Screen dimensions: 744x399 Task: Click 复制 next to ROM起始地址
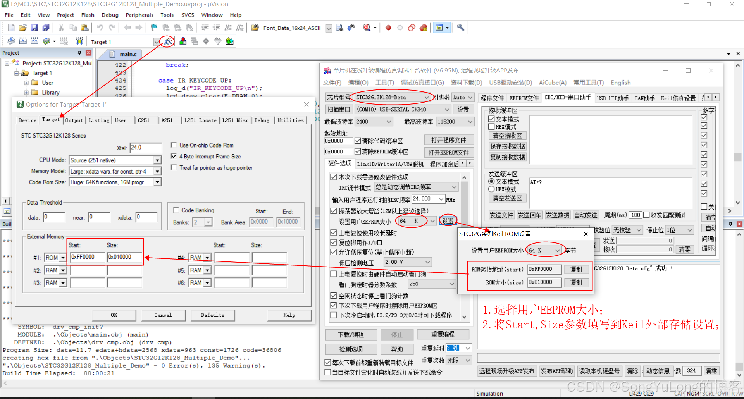(x=576, y=269)
